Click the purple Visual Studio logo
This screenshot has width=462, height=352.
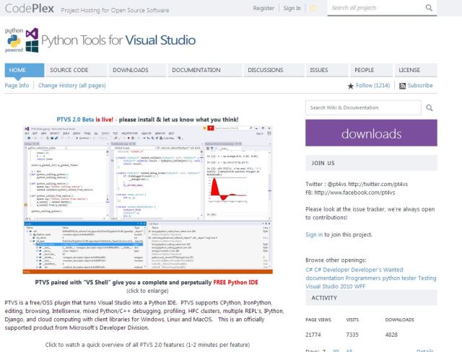point(32,33)
